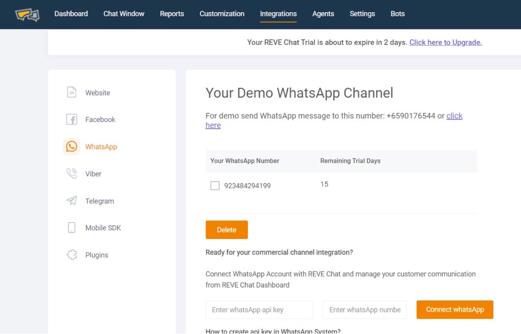Click the orange Delete button
The height and width of the screenshot is (334, 521).
point(226,230)
